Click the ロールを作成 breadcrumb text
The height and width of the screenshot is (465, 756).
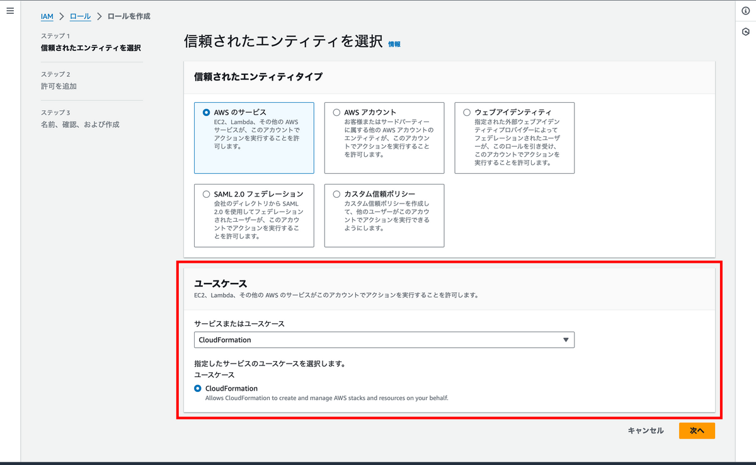[x=129, y=16]
